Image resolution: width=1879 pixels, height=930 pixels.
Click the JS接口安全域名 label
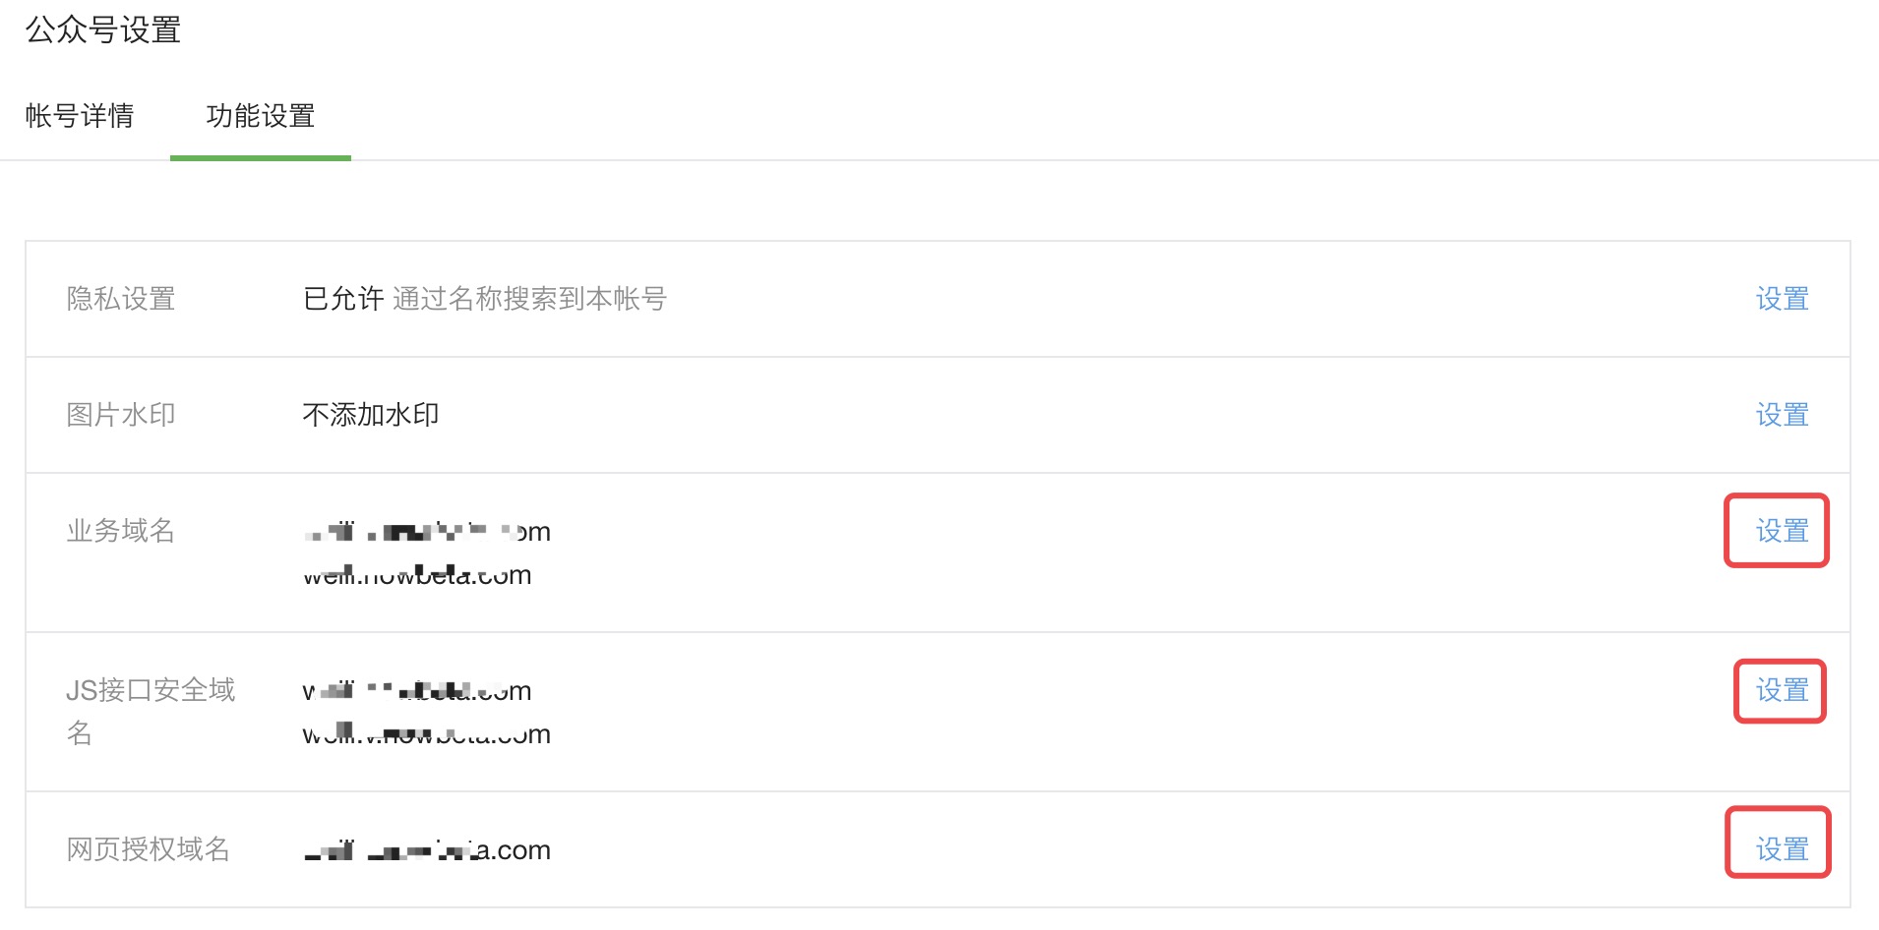151,712
